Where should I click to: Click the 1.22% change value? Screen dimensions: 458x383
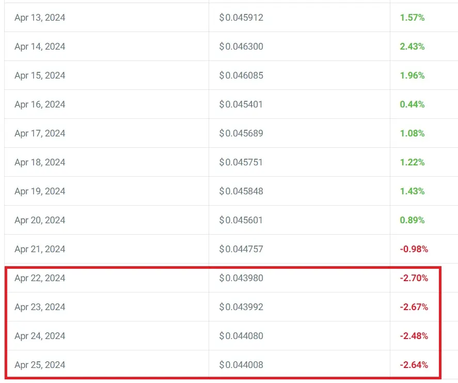[x=412, y=162]
